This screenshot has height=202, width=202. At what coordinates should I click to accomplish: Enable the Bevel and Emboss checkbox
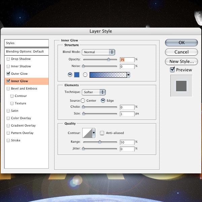pyautogui.click(x=8, y=89)
